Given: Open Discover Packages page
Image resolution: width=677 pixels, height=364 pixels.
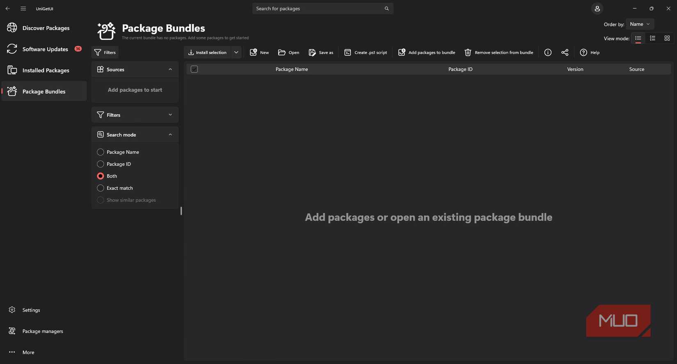Looking at the screenshot, I should click(x=44, y=28).
